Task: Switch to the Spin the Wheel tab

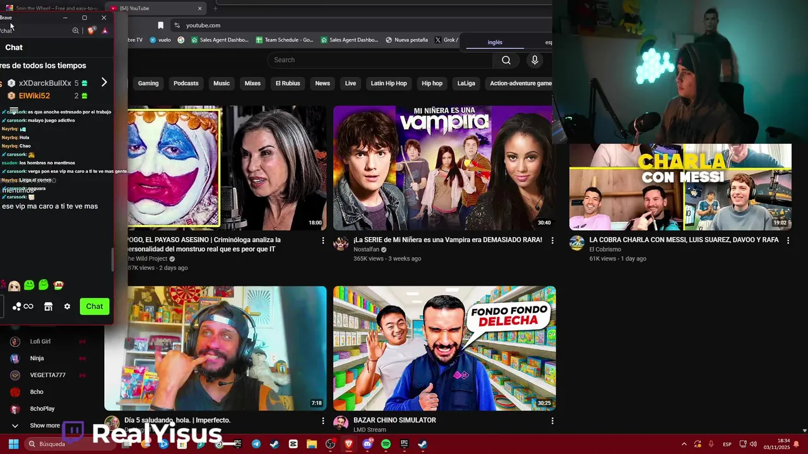Action: (x=54, y=8)
